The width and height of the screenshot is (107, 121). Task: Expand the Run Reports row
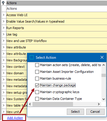click(x=4, y=28)
